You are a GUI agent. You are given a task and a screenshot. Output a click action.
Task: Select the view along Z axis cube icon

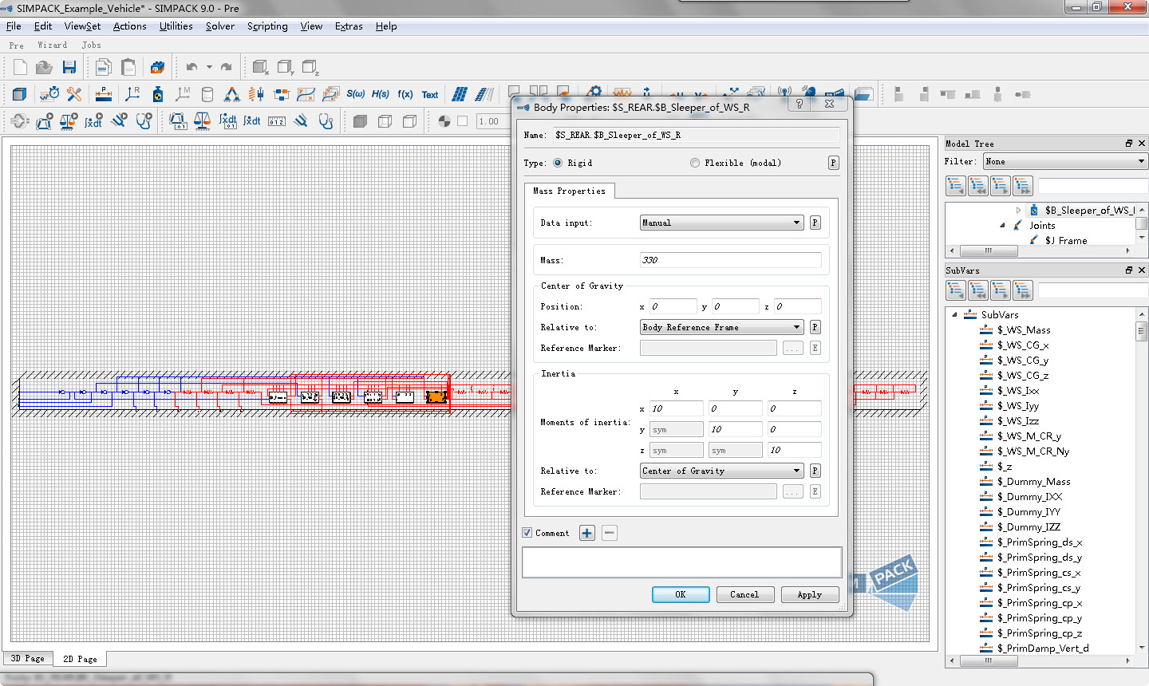point(310,68)
